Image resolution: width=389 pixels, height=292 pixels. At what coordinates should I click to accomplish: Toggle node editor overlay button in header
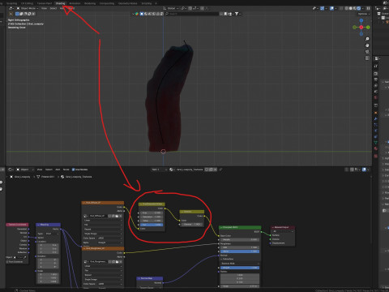364,170
